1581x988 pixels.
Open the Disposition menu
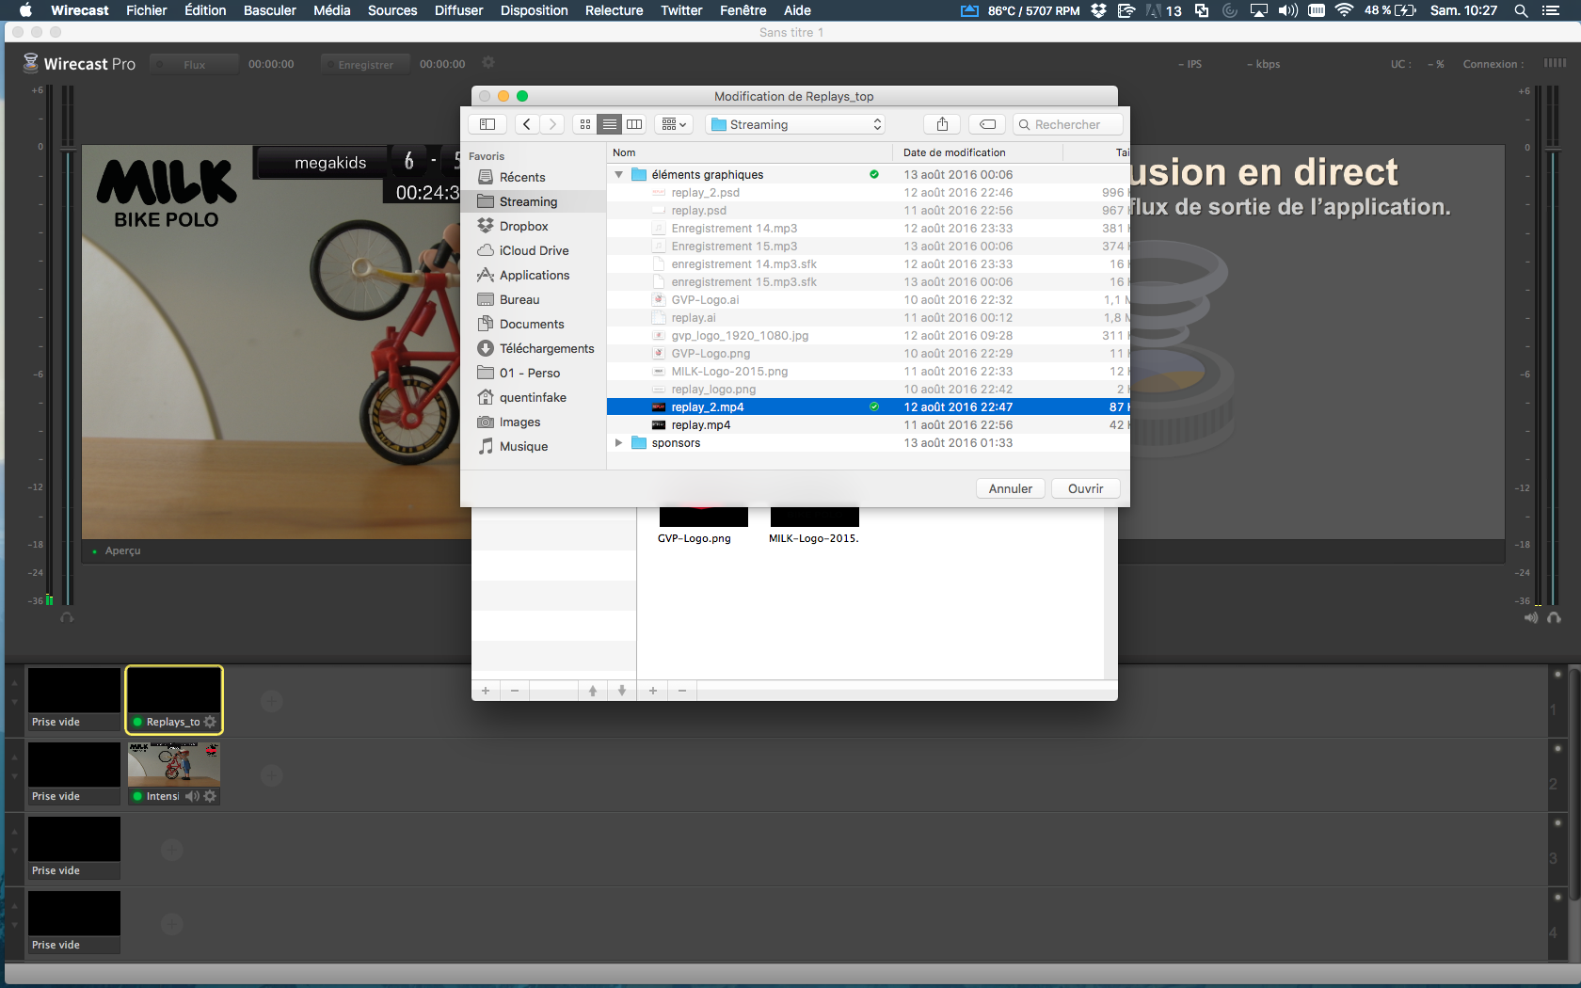pyautogui.click(x=534, y=10)
